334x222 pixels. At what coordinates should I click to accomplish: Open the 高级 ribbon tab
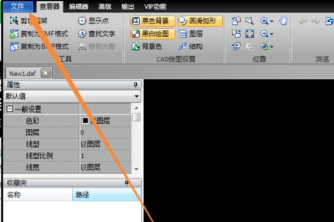point(105,7)
